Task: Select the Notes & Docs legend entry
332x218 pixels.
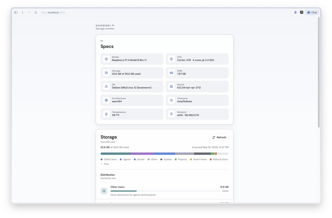Action: coord(219,159)
